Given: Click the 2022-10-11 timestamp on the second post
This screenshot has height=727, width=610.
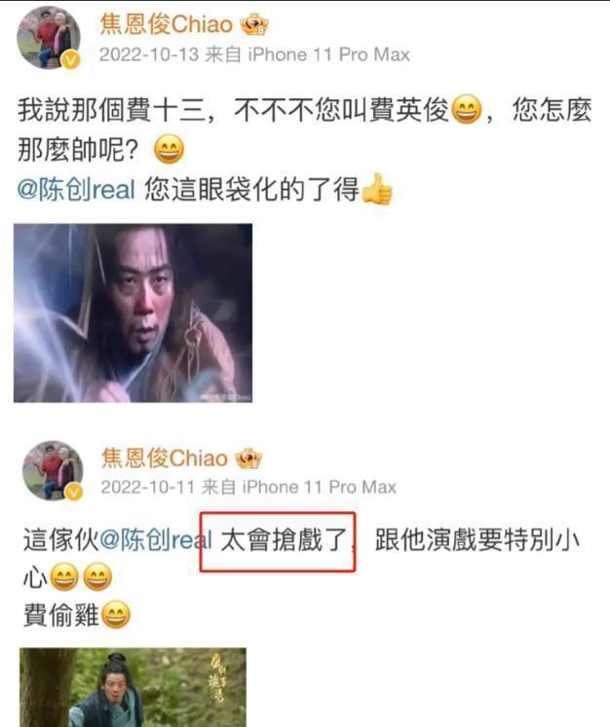Looking at the screenshot, I should tap(147, 488).
